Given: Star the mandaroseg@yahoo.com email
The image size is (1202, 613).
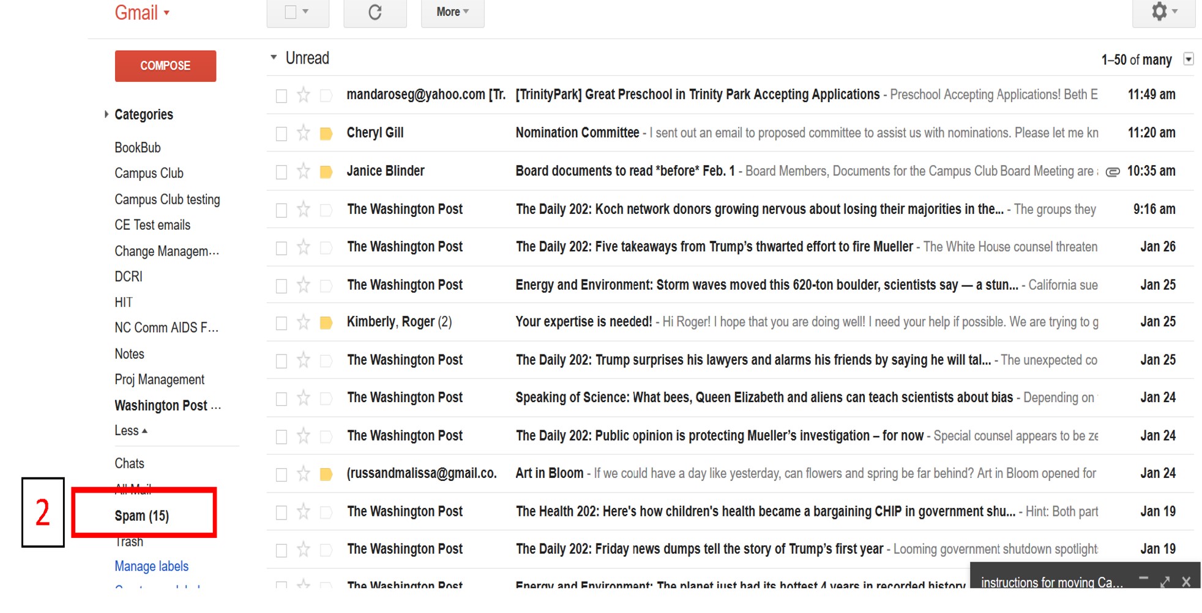Looking at the screenshot, I should pyautogui.click(x=304, y=95).
